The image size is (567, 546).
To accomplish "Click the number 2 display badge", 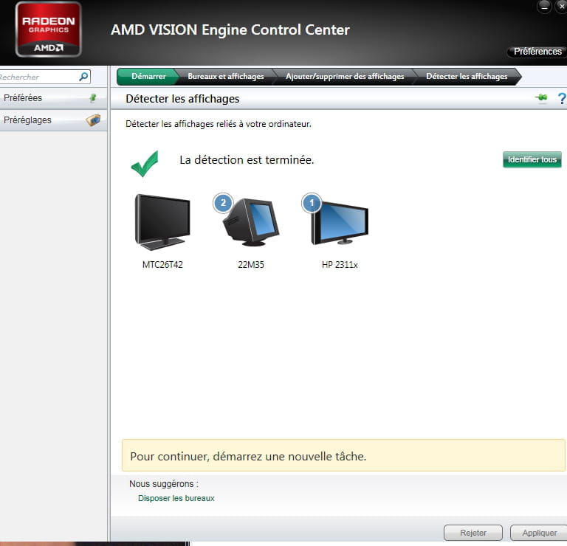I will pos(223,203).
